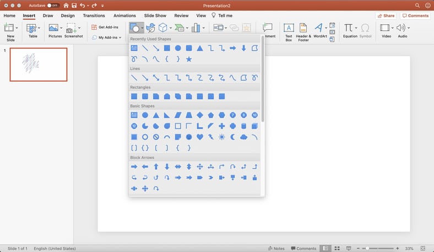Select the cross (plus) shape
The width and height of the screenshot is (434, 252).
222,126
